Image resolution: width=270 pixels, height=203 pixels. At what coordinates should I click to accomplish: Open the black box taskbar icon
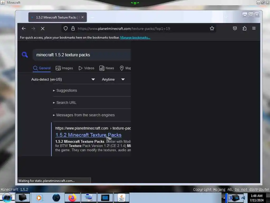(x=23, y=198)
